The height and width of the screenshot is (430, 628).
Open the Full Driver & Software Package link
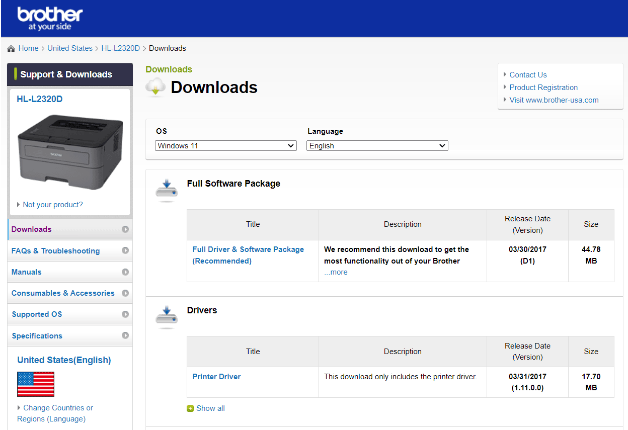point(248,249)
